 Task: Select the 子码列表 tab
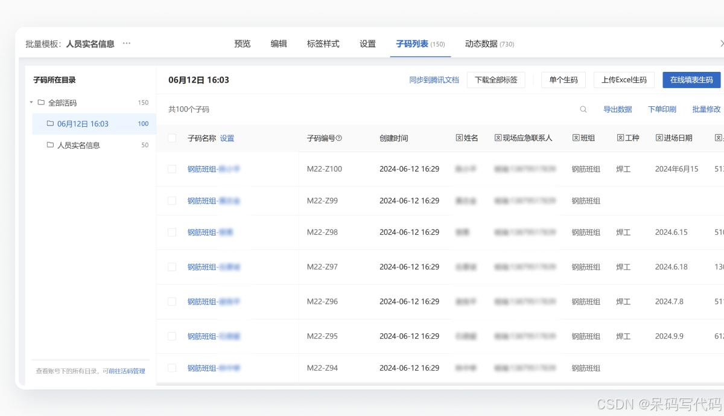[x=421, y=43]
